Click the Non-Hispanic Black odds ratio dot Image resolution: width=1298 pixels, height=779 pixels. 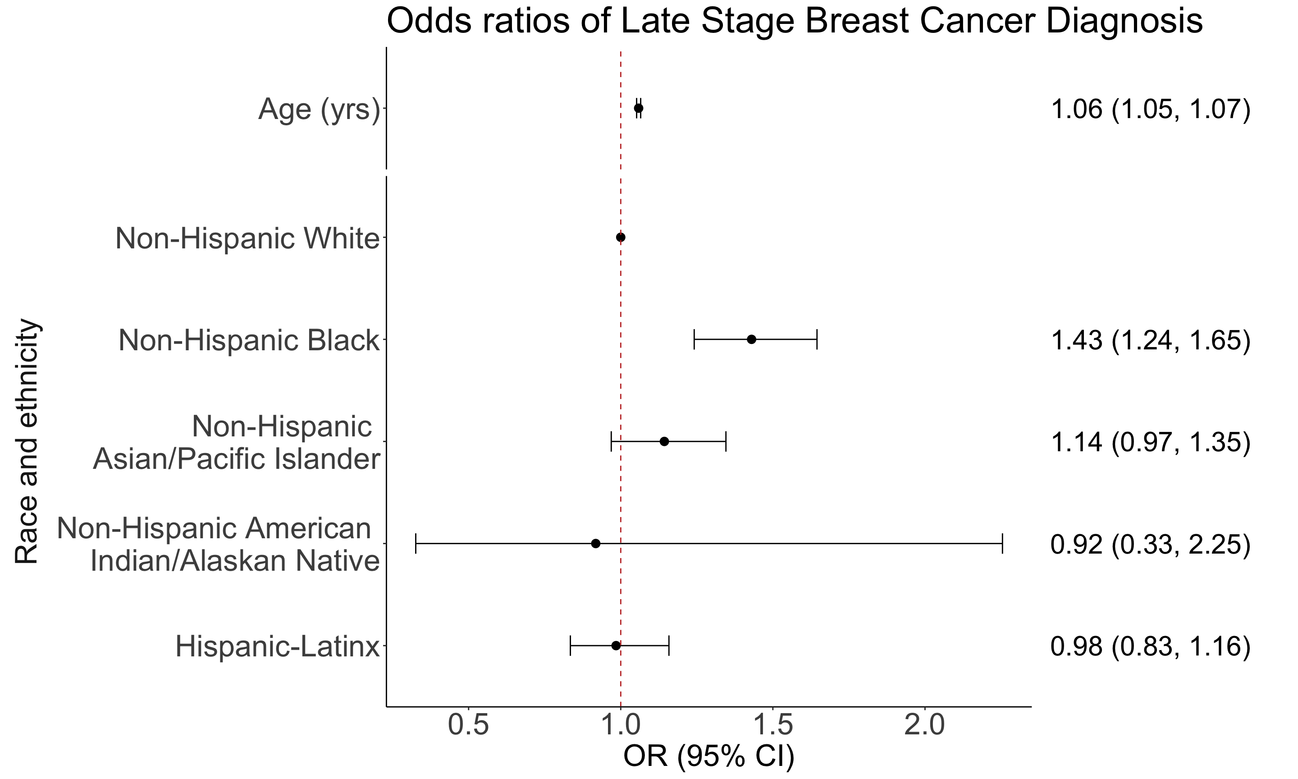tap(751, 339)
